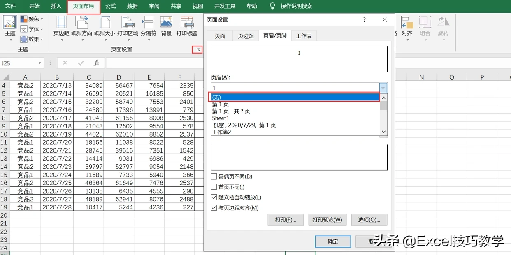This screenshot has width=511, height=255.
Task: Open the 页边距 margins menu
Action: coord(61,28)
